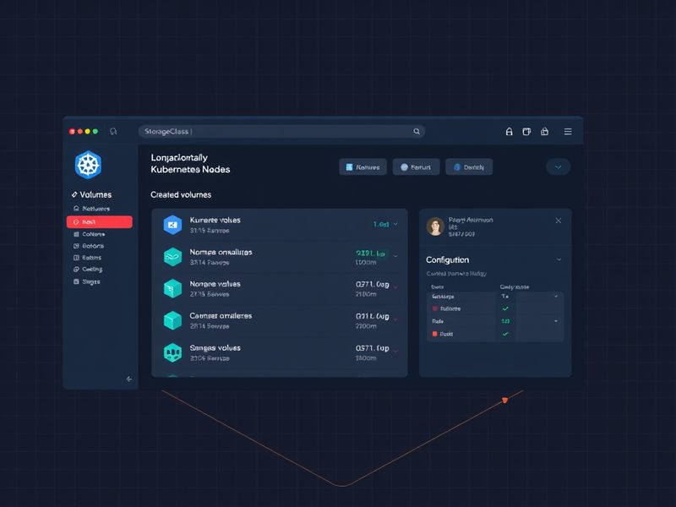The image size is (676, 507).
Task: Open the Volumes sidebar section
Action: (x=91, y=194)
